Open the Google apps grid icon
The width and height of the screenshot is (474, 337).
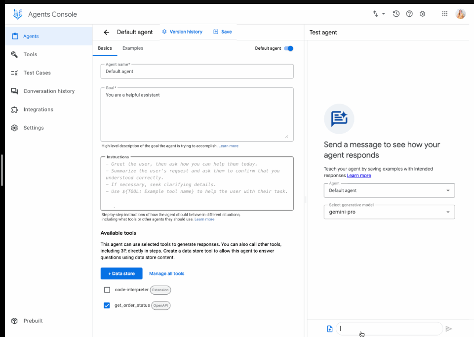tap(445, 14)
